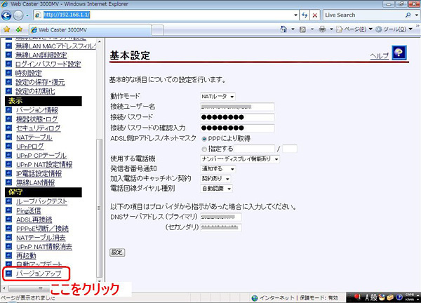Click the 設定 submit button
This screenshot has height=303, width=421.
(x=117, y=252)
